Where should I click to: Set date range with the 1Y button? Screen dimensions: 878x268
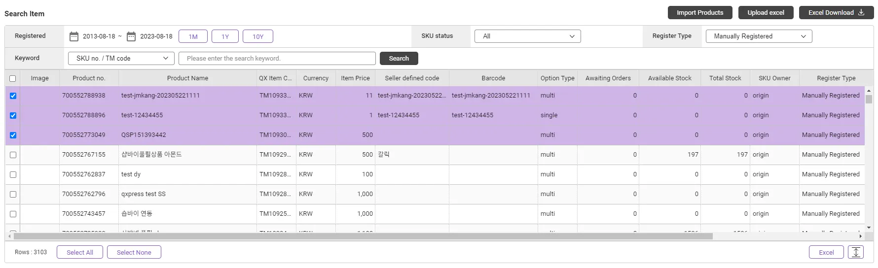(225, 36)
